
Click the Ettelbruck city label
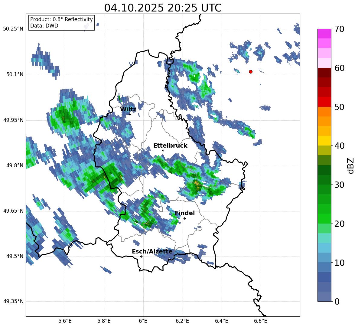coord(170,146)
